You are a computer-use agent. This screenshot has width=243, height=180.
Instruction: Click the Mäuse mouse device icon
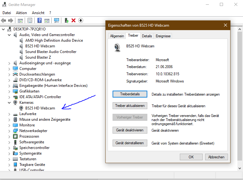[15, 119]
